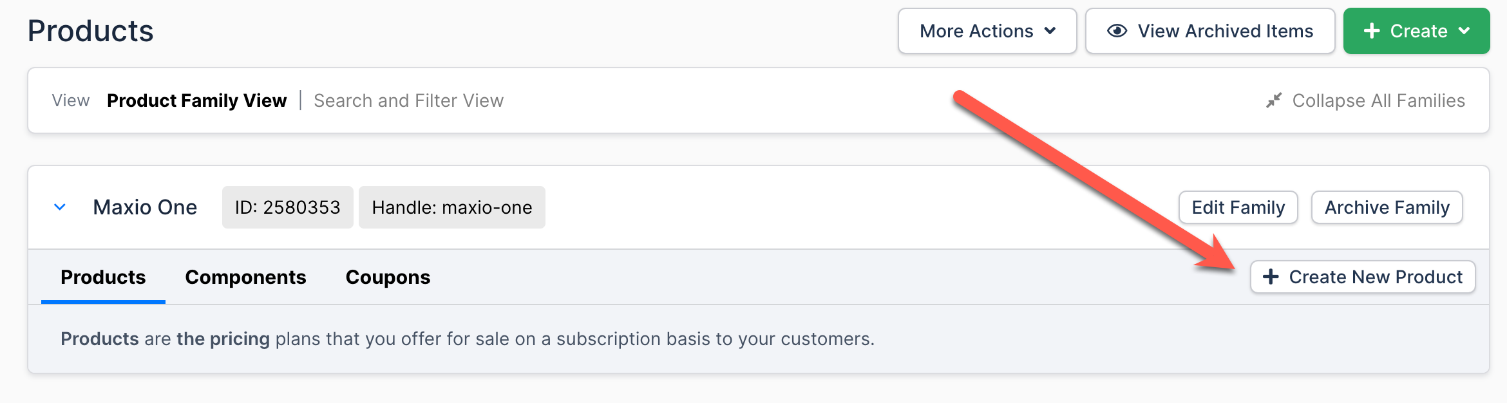Click the plus icon in Create New Product
This screenshot has width=1507, height=403.
[x=1271, y=277]
